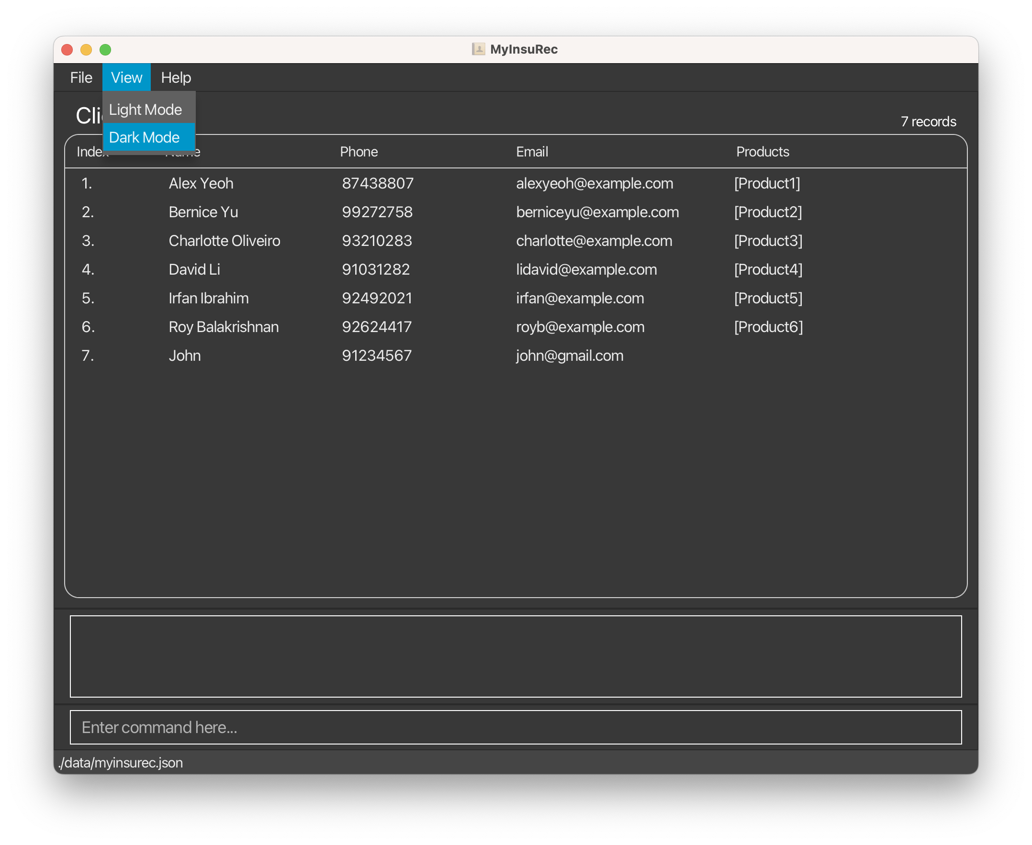1032x845 pixels.
Task: Click the [Product5] tag
Action: 768,299
